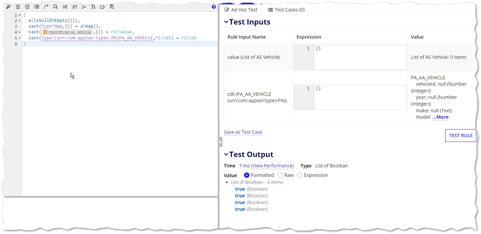Image resolution: width=481 pixels, height=234 pixels.
Task: Switch to the Ad Hoc Test tab
Action: [x=241, y=10]
